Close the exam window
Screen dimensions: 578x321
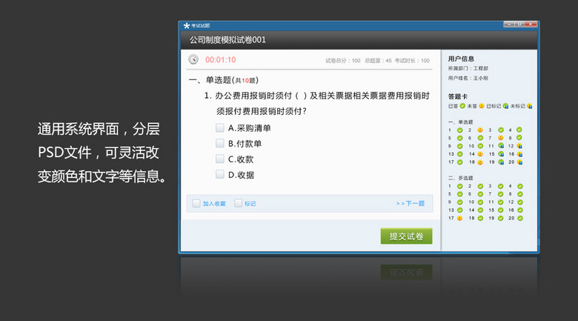(x=531, y=24)
